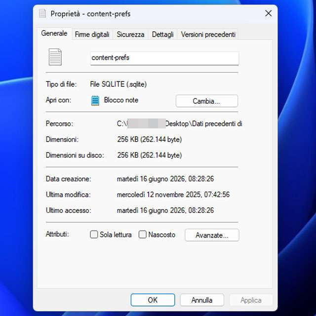This screenshot has width=316, height=316.
Task: Click the Dimensioni value 256 KB
Action: pyautogui.click(x=149, y=139)
